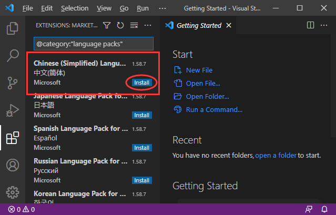
Task: Open the Manage gear icon
Action: coord(12,192)
